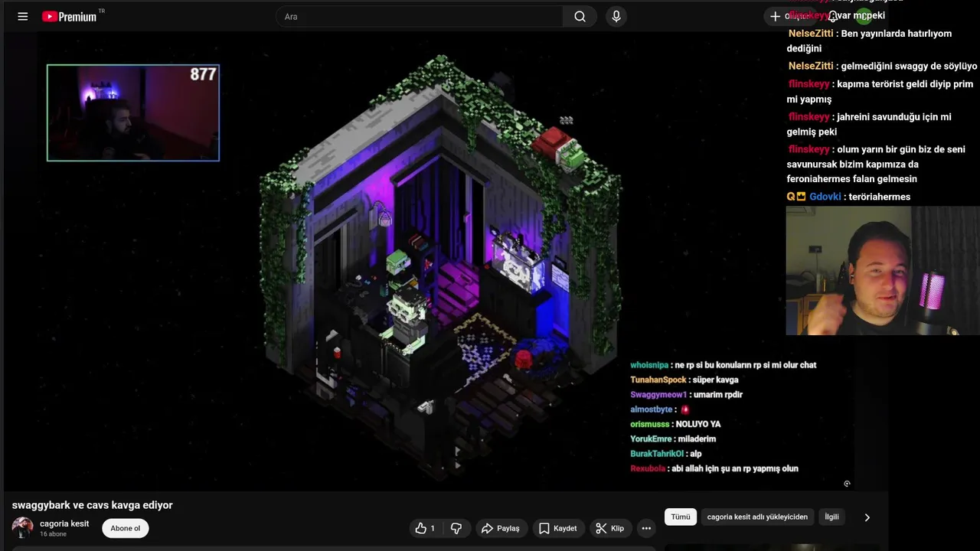This screenshot has height=551, width=980.
Task: Create a clip with Klip
Action: click(609, 528)
